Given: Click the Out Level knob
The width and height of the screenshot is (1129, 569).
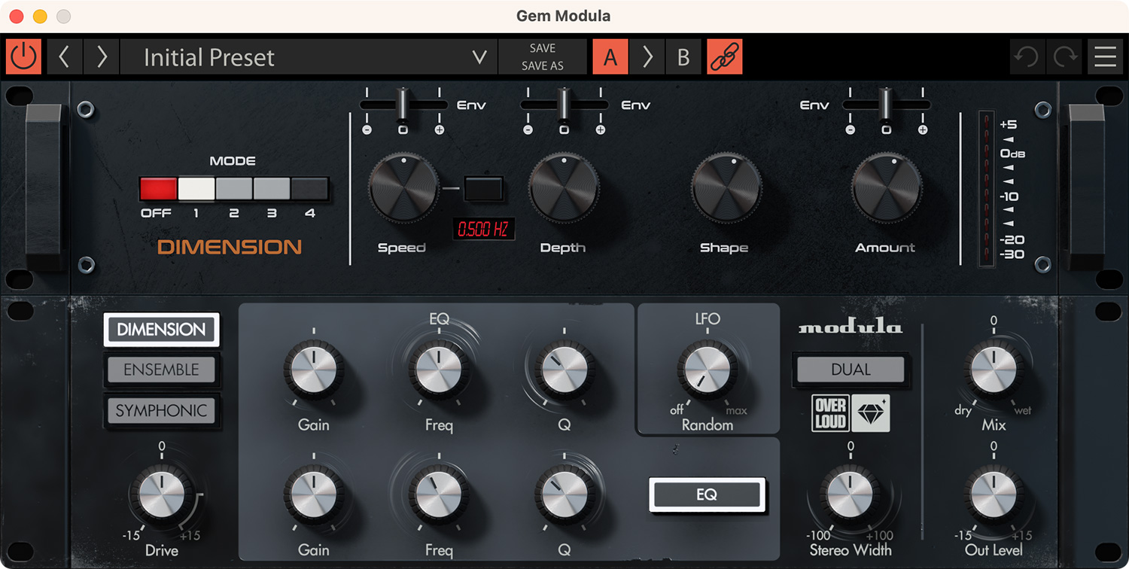Looking at the screenshot, I should click(x=994, y=496).
